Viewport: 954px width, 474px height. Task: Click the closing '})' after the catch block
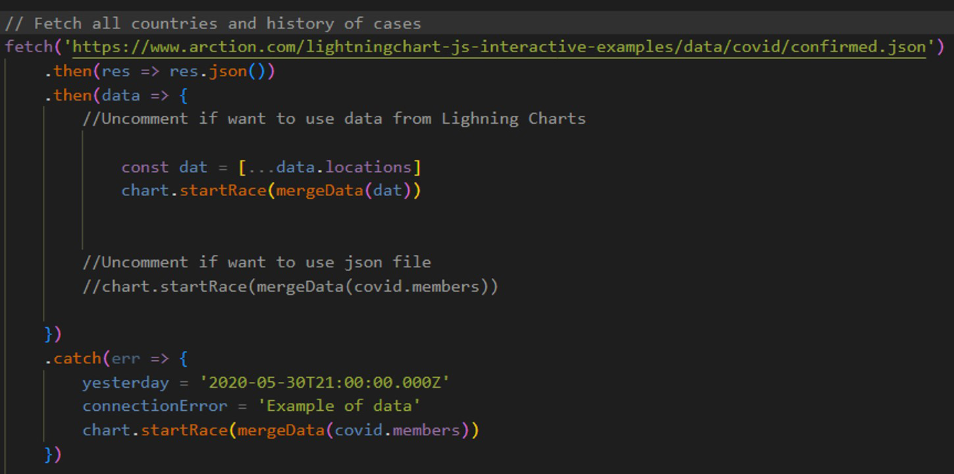coord(53,454)
